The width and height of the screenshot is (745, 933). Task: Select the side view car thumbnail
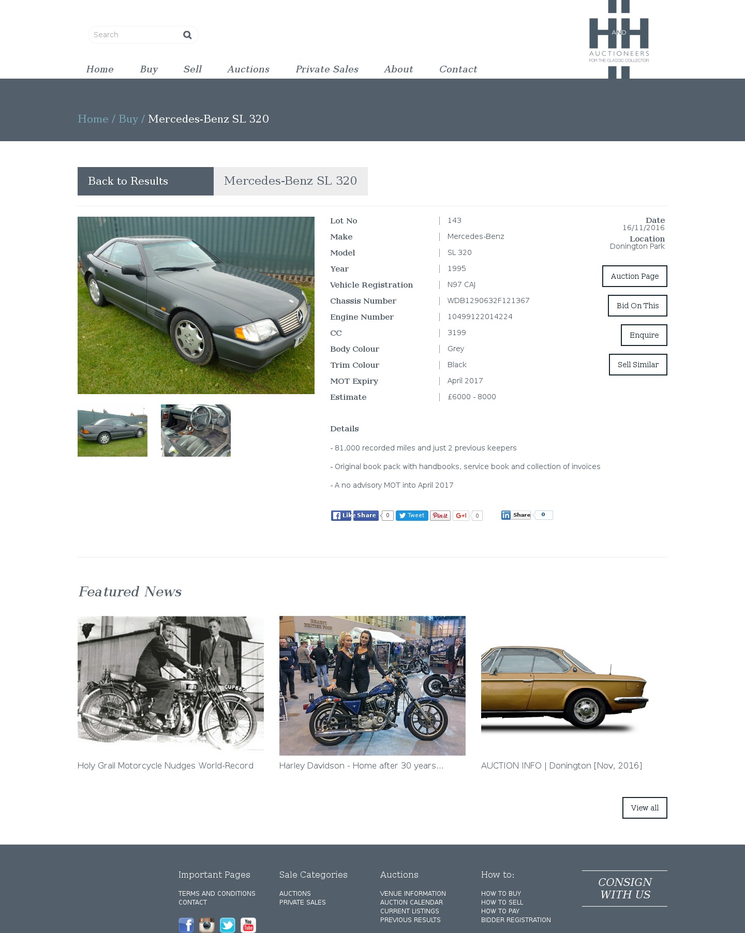pyautogui.click(x=112, y=430)
